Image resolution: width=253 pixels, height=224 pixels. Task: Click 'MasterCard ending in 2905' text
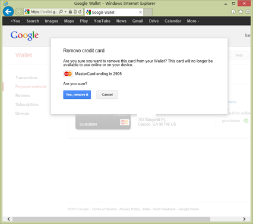pos(99,74)
